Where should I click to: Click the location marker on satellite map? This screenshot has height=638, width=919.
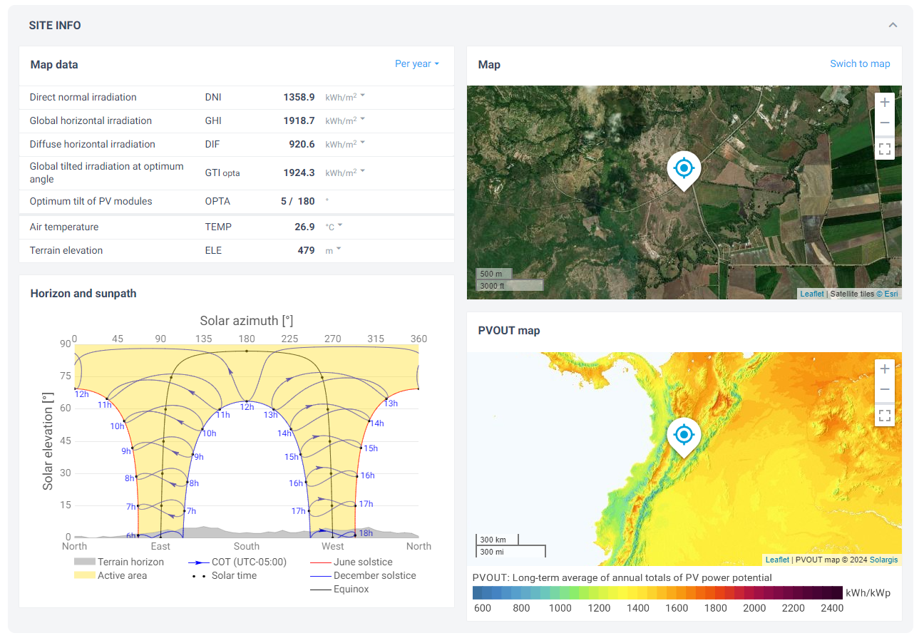(684, 170)
